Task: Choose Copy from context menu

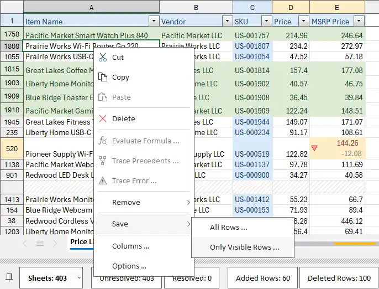Action: tap(144, 77)
